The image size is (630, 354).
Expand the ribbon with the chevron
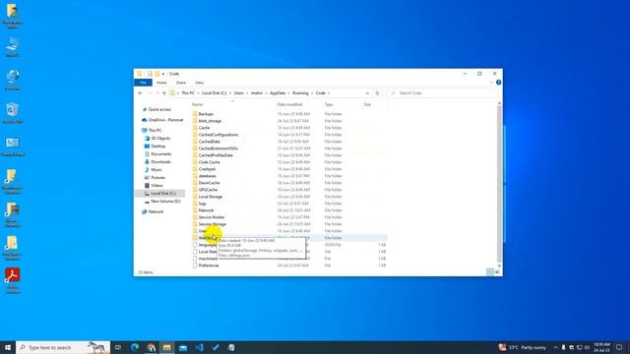(491, 83)
